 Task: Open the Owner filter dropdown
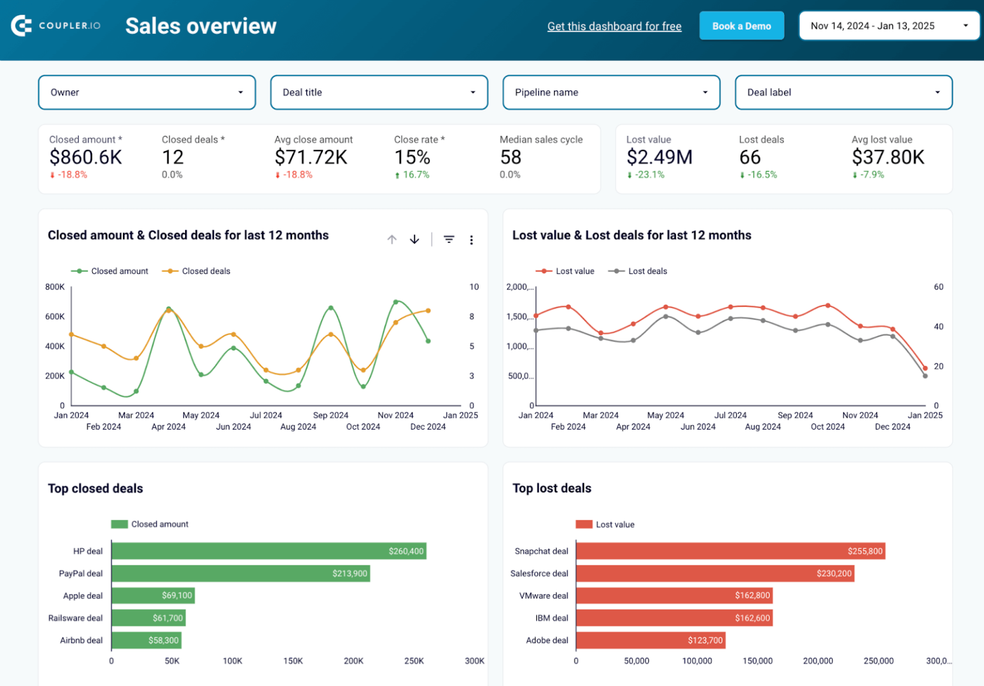[x=146, y=92]
